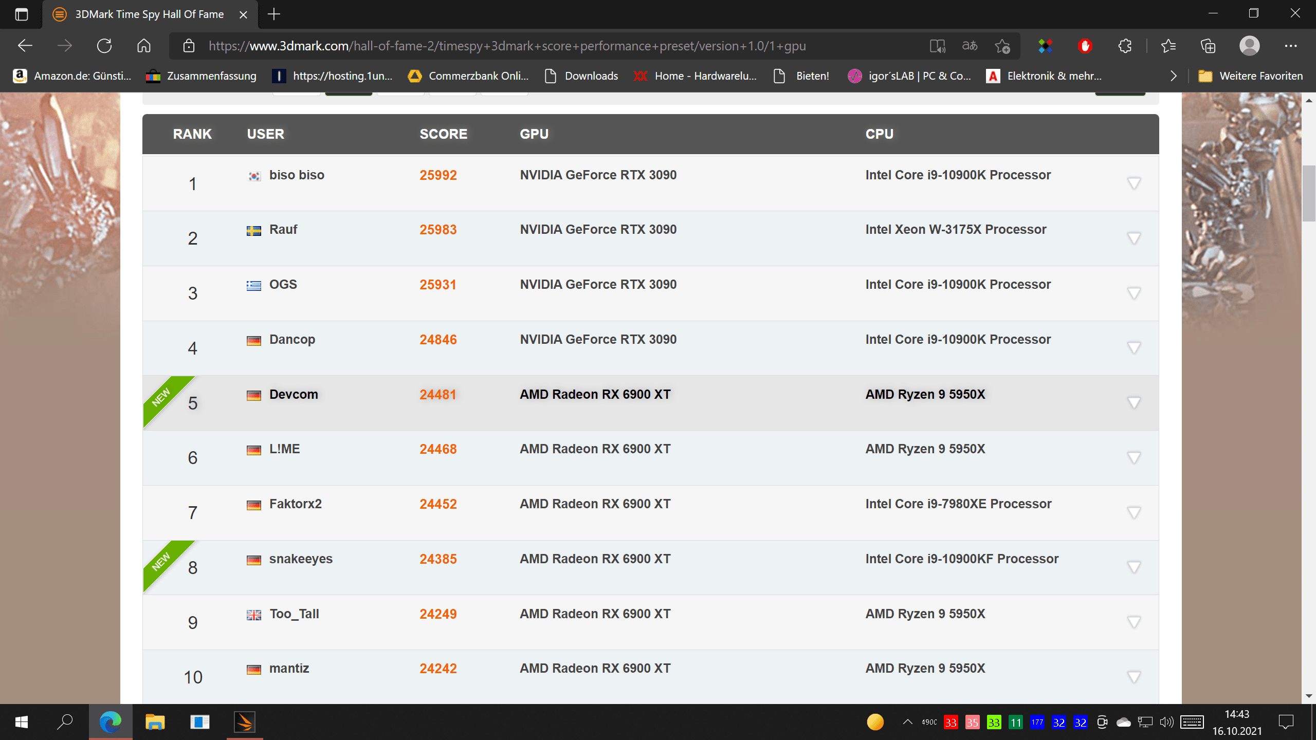The height and width of the screenshot is (740, 1316).
Task: Expand details for rank 2 Rauf
Action: 1134,238
